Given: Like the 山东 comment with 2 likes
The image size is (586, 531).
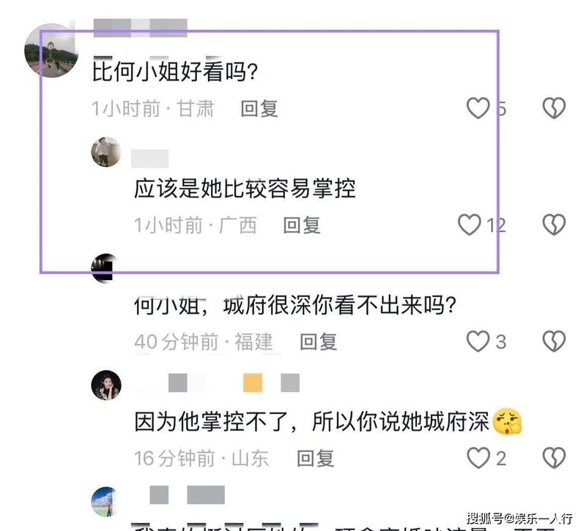Looking at the screenshot, I should pos(478,458).
